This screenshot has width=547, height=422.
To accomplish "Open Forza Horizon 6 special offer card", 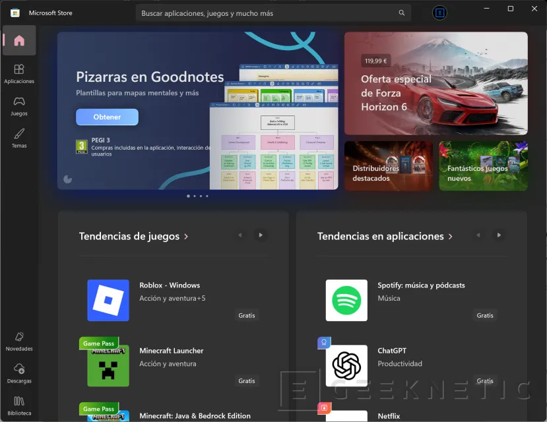I will pyautogui.click(x=435, y=83).
